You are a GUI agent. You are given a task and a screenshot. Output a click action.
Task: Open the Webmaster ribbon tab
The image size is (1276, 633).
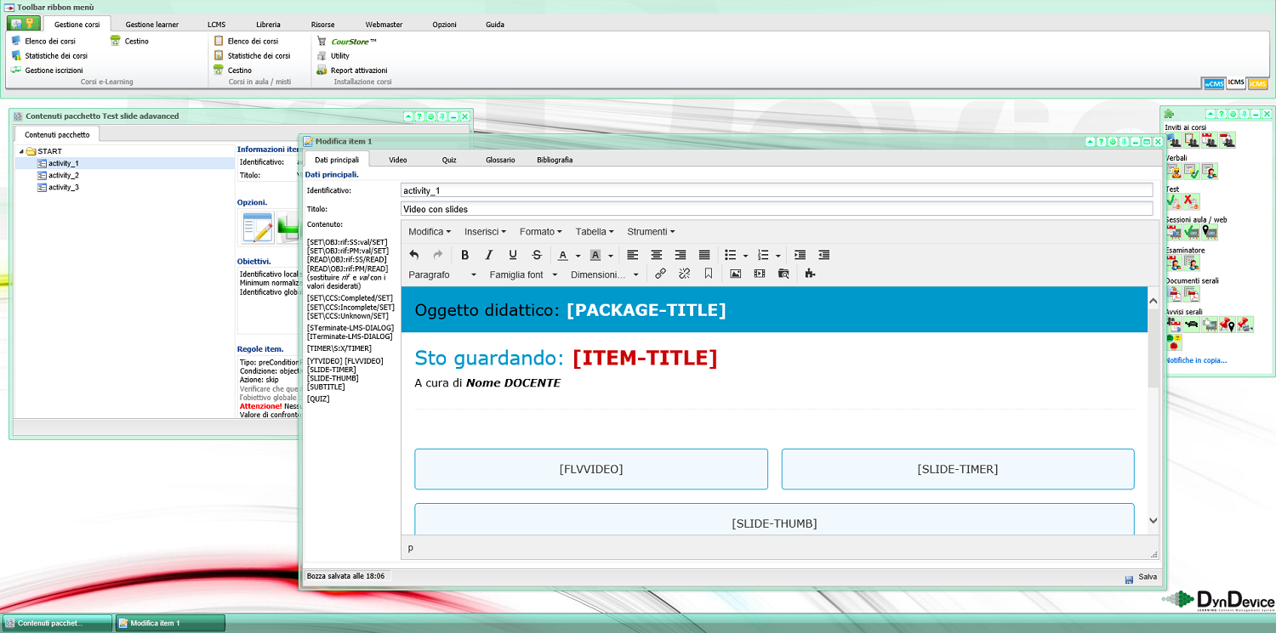384,25
